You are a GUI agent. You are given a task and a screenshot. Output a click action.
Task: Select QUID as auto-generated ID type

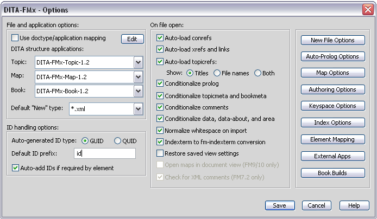[117, 141]
